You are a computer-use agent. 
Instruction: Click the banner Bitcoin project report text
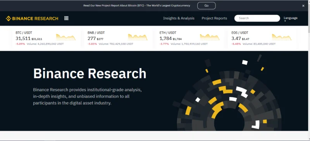pos(137,5)
